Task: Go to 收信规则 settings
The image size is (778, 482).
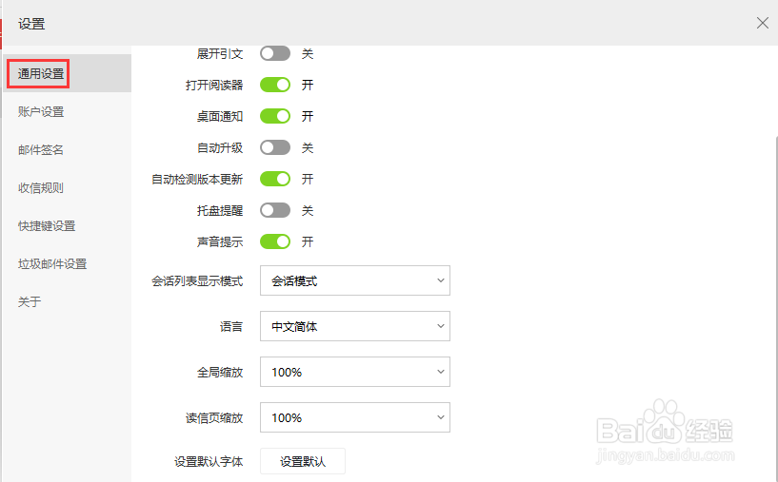Action: click(x=42, y=187)
